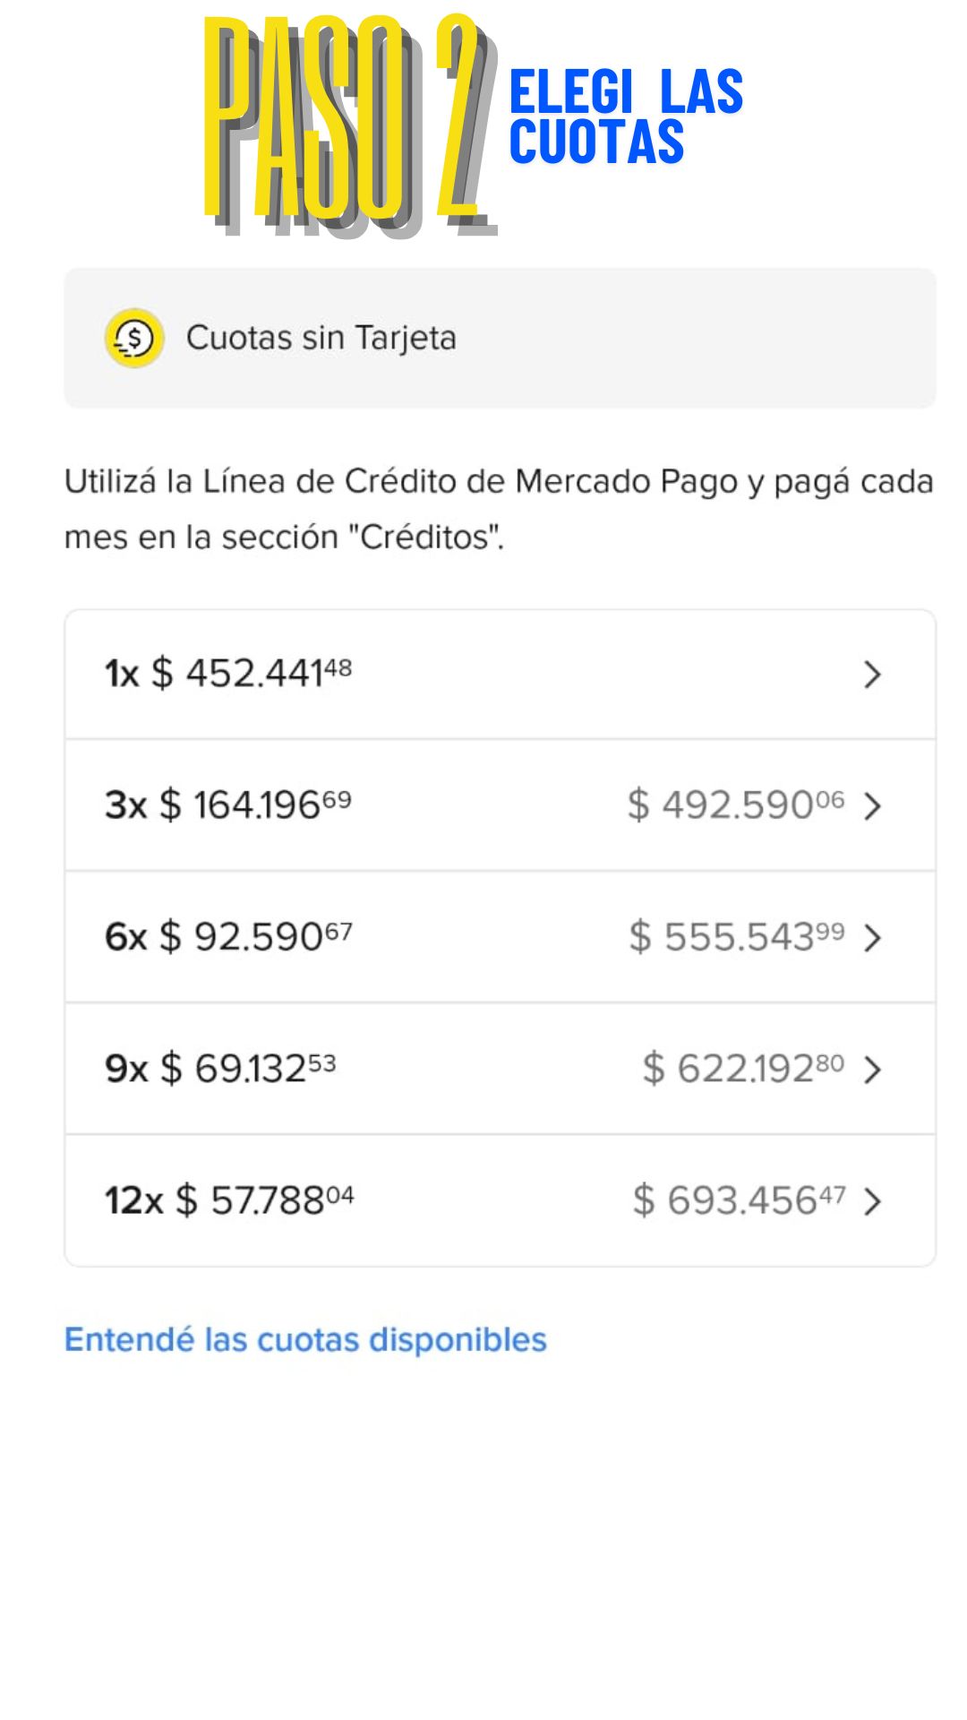Click the chevron beside $622.192 total
This screenshot has width=967, height=1720.
(x=872, y=1069)
